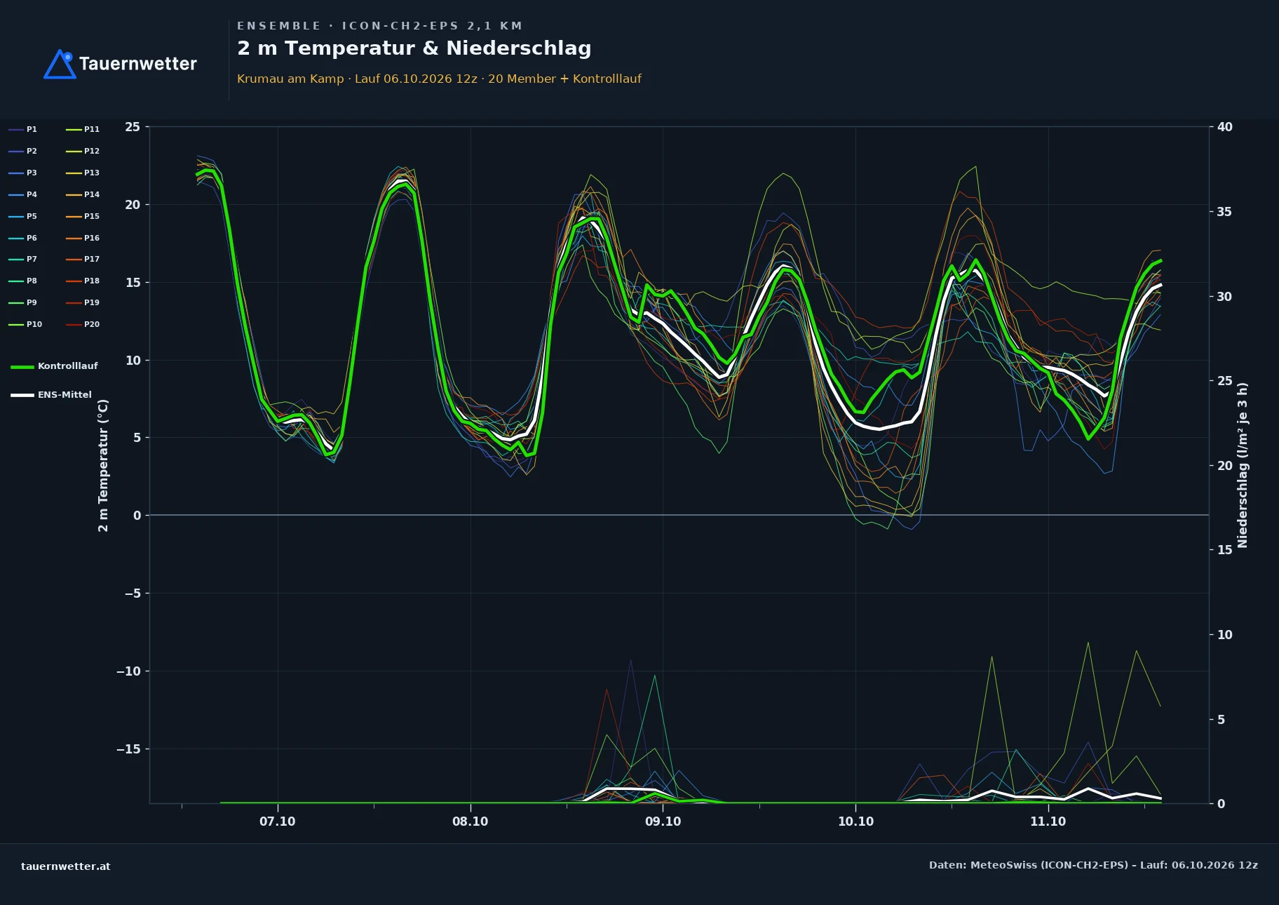The image size is (1279, 905).
Task: Click the white ENS-Mittel legend line swatch
Action: [22, 395]
